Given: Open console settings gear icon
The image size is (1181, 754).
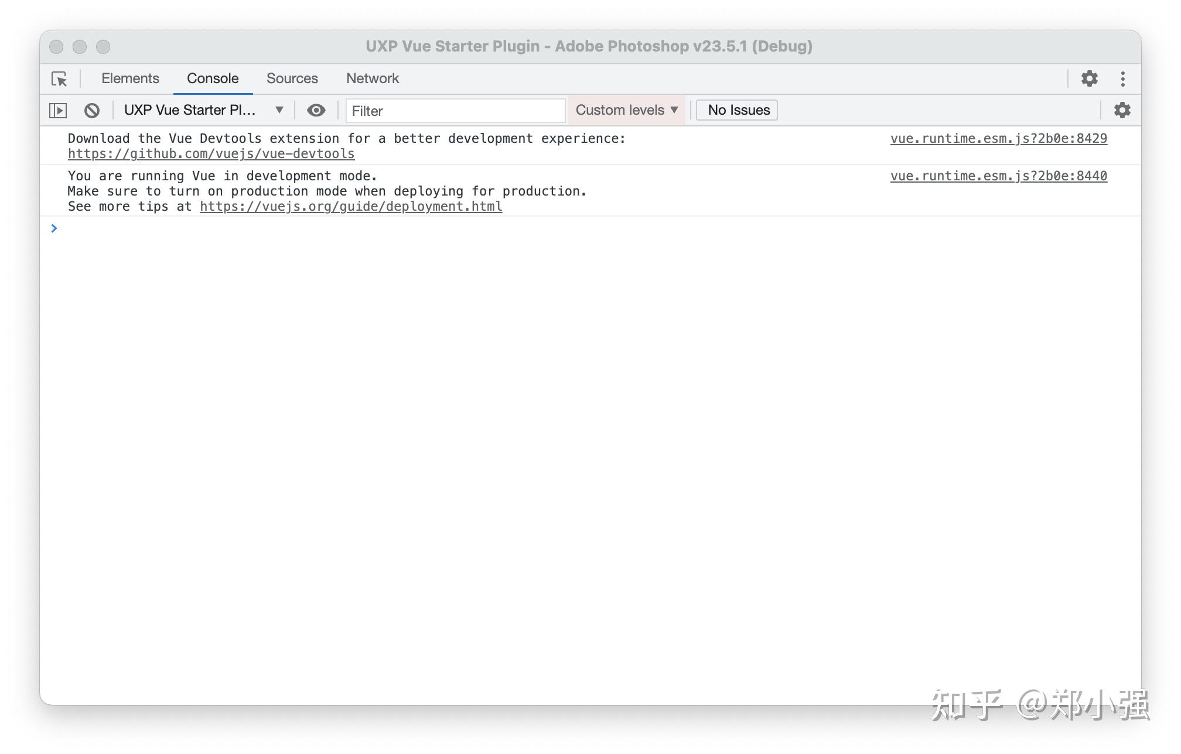Looking at the screenshot, I should 1122,110.
